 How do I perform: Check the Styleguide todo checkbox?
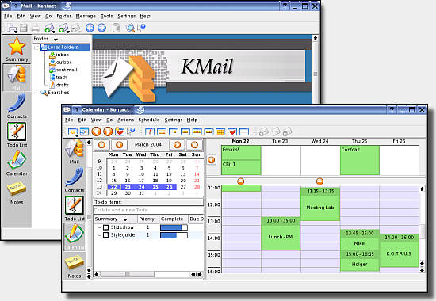click(105, 234)
